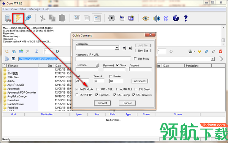Click the blue transfer arrows icon

click(166, 19)
